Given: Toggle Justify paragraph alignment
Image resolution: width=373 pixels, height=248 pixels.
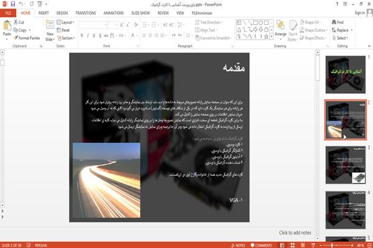Looking at the screenshot, I should tap(162, 35).
